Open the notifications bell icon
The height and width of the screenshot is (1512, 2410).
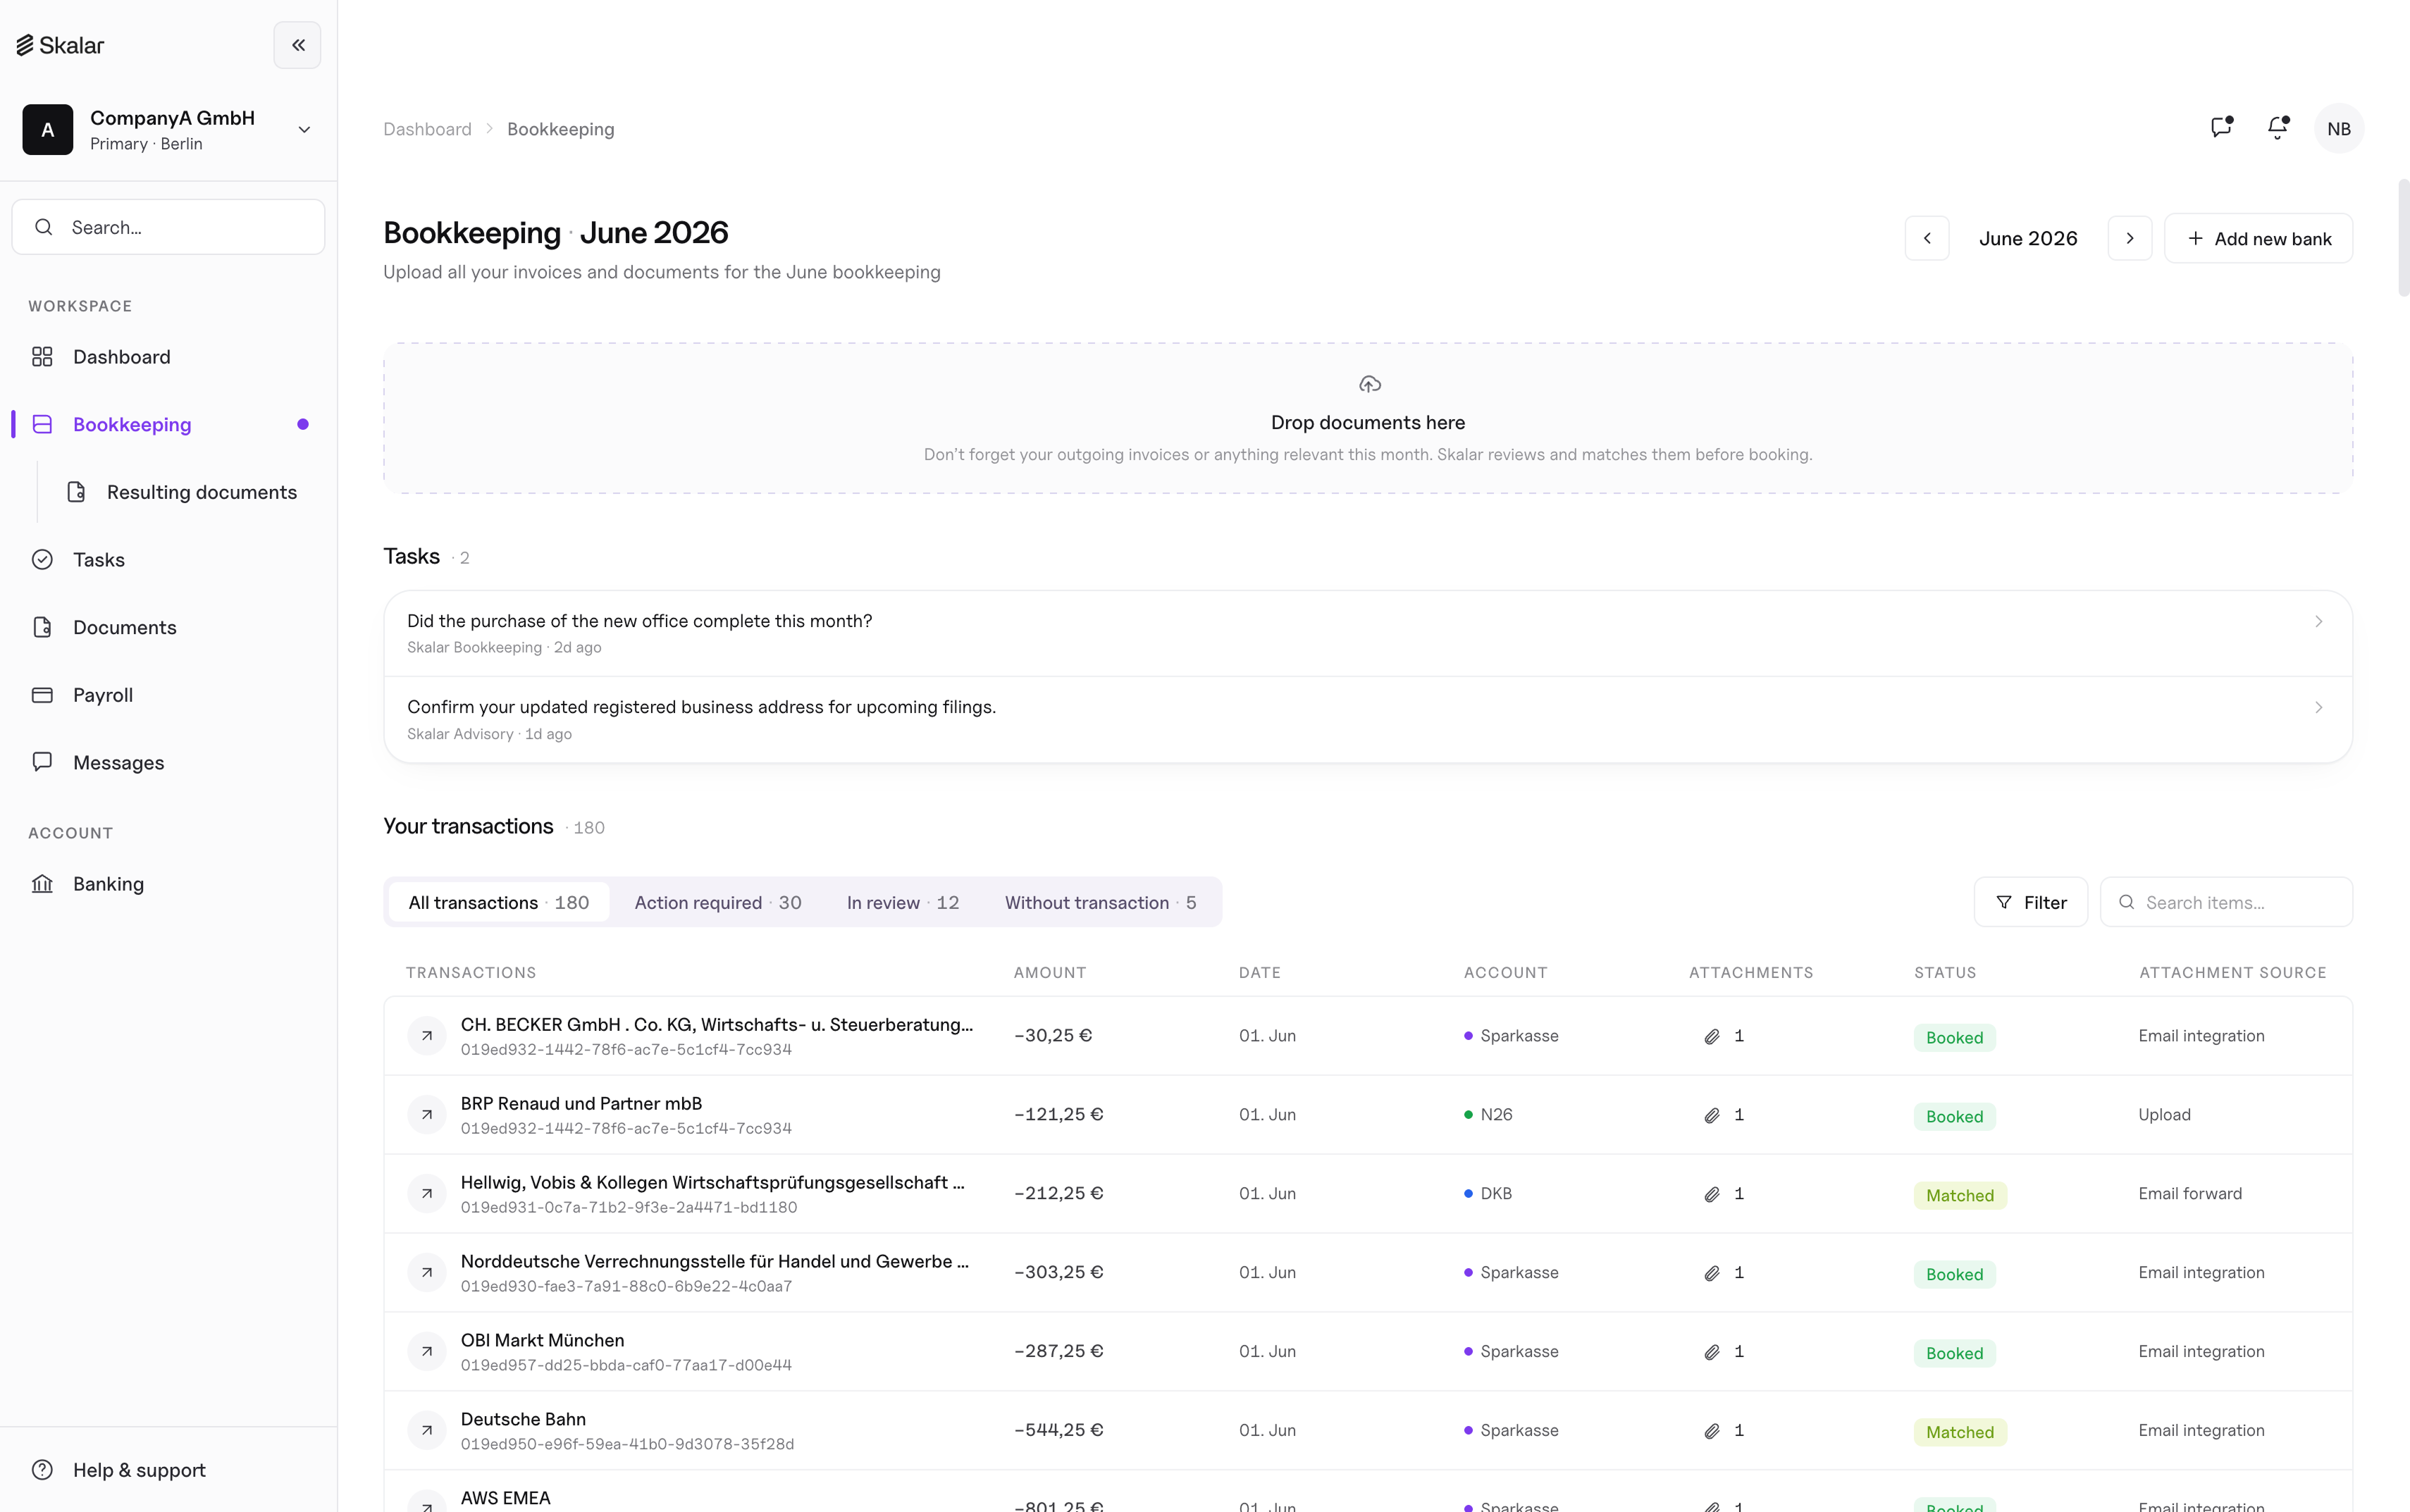pyautogui.click(x=2278, y=128)
